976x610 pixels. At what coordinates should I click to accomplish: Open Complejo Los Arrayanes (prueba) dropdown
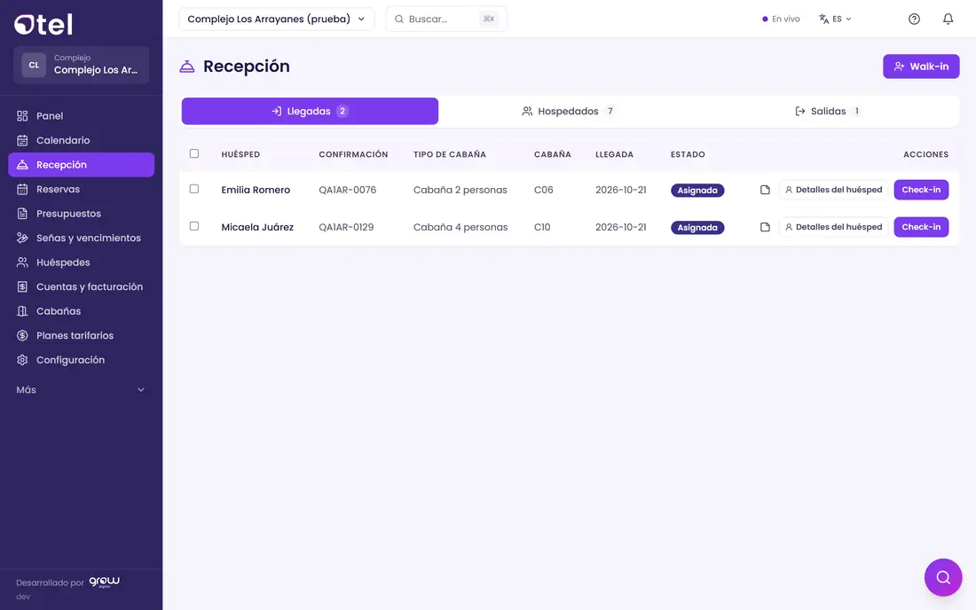(276, 19)
